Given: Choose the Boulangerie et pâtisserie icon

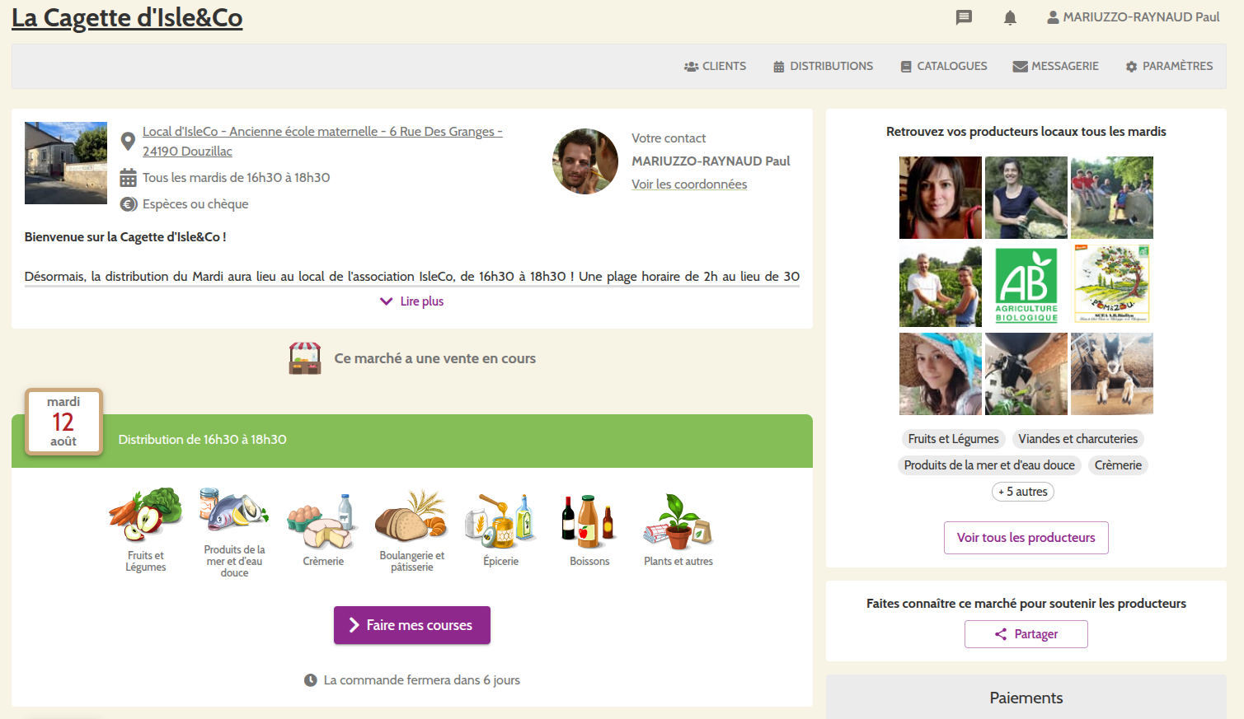Looking at the screenshot, I should click(411, 517).
